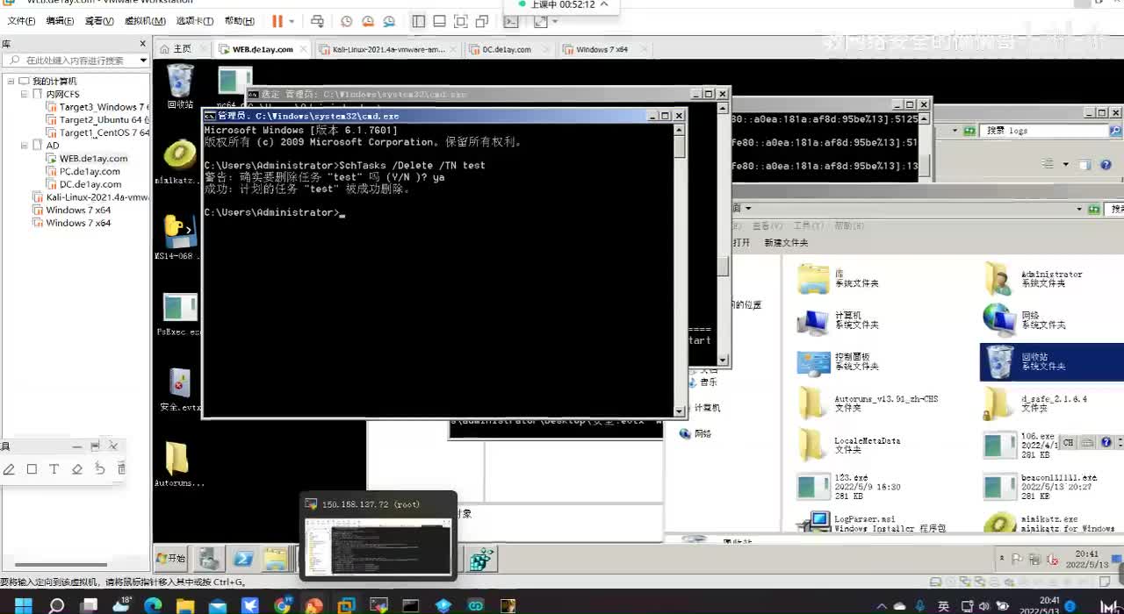This screenshot has width=1124, height=614.
Task: Click the revert snapshot icon
Action: [x=367, y=21]
